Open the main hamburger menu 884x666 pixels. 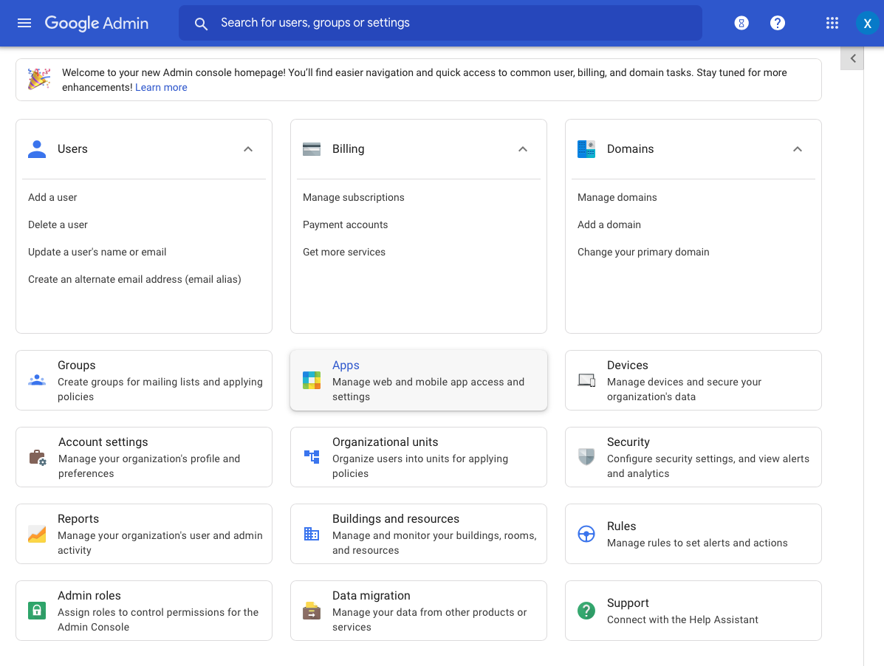click(x=24, y=23)
